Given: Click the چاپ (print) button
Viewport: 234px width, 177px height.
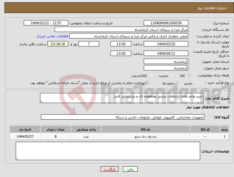Looking at the screenshot, I should (130, 169).
